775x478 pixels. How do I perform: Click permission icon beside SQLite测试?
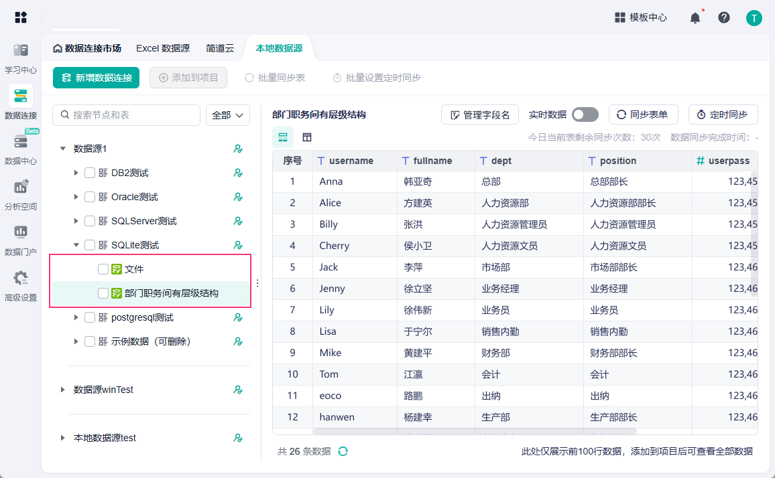pyautogui.click(x=238, y=245)
